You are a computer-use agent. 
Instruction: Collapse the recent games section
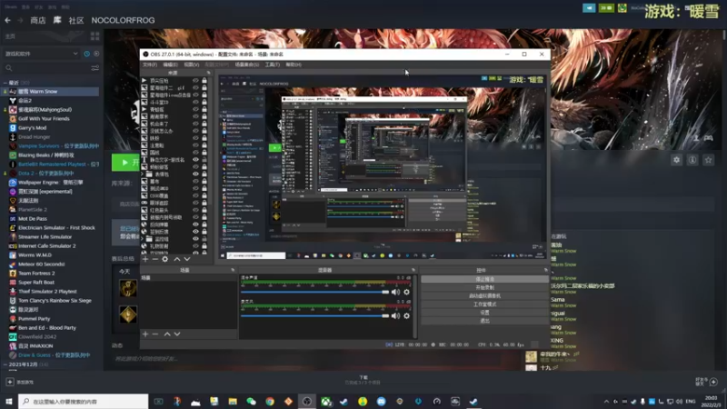tap(5, 83)
